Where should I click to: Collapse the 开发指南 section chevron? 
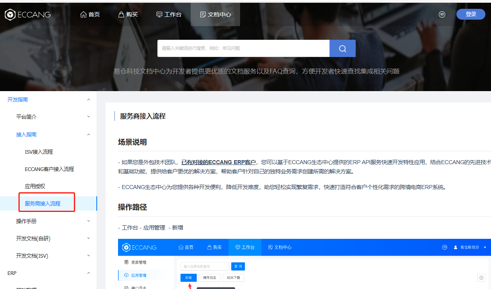click(89, 100)
